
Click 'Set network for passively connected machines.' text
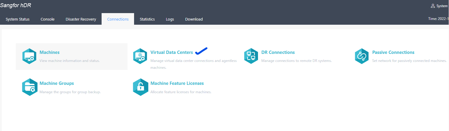pyautogui.click(x=409, y=61)
